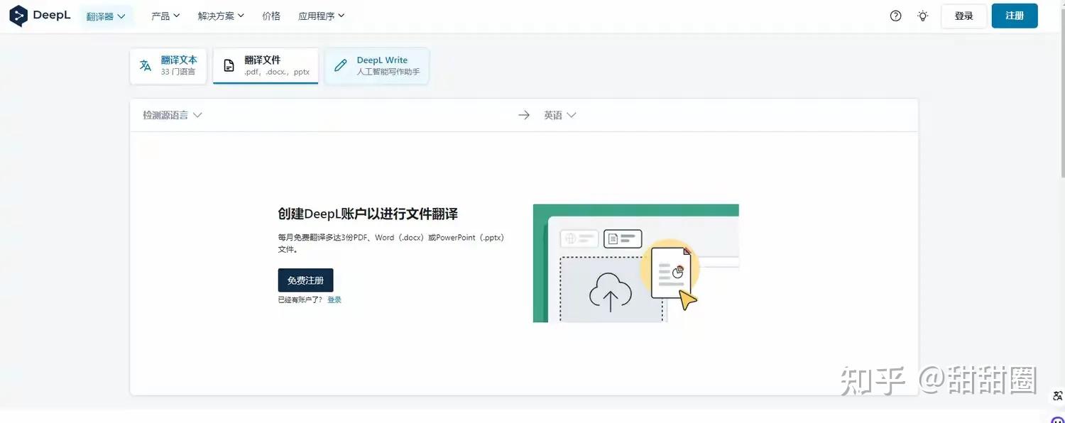1065x423 pixels.
Task: Expand the 产品 menu
Action: (165, 16)
